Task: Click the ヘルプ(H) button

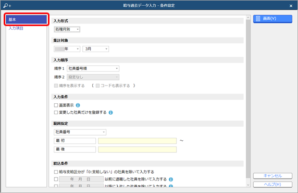Action: [272, 185]
